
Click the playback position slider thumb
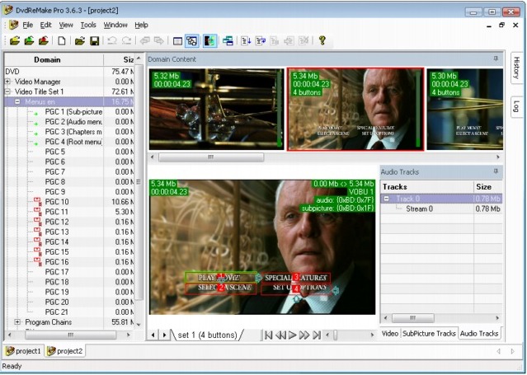coord(335,335)
